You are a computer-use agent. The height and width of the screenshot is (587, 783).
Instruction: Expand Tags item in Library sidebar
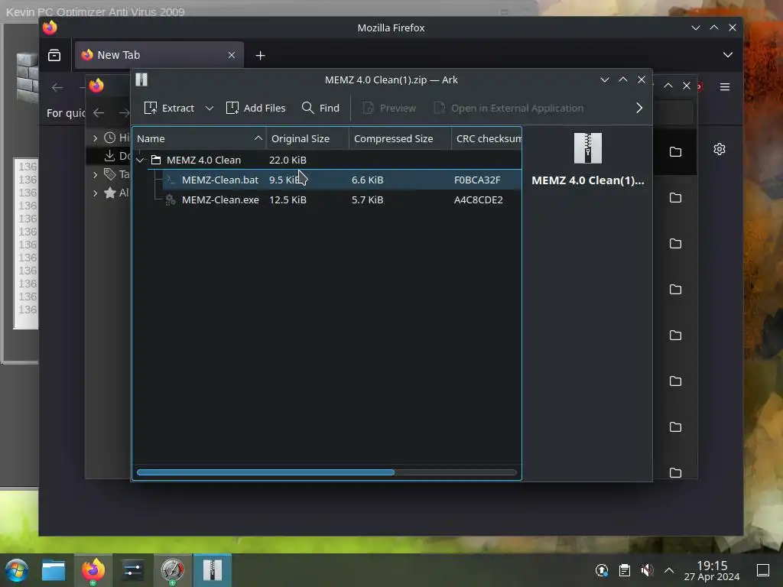click(96, 174)
